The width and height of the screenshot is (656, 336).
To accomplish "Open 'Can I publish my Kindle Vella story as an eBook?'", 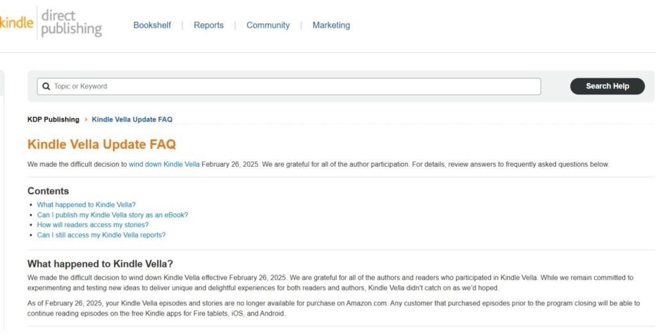I will click(112, 215).
